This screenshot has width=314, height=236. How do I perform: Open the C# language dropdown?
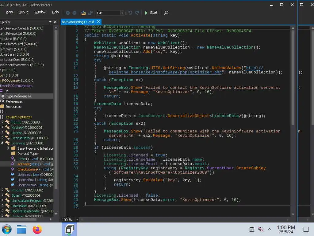coord(122,13)
